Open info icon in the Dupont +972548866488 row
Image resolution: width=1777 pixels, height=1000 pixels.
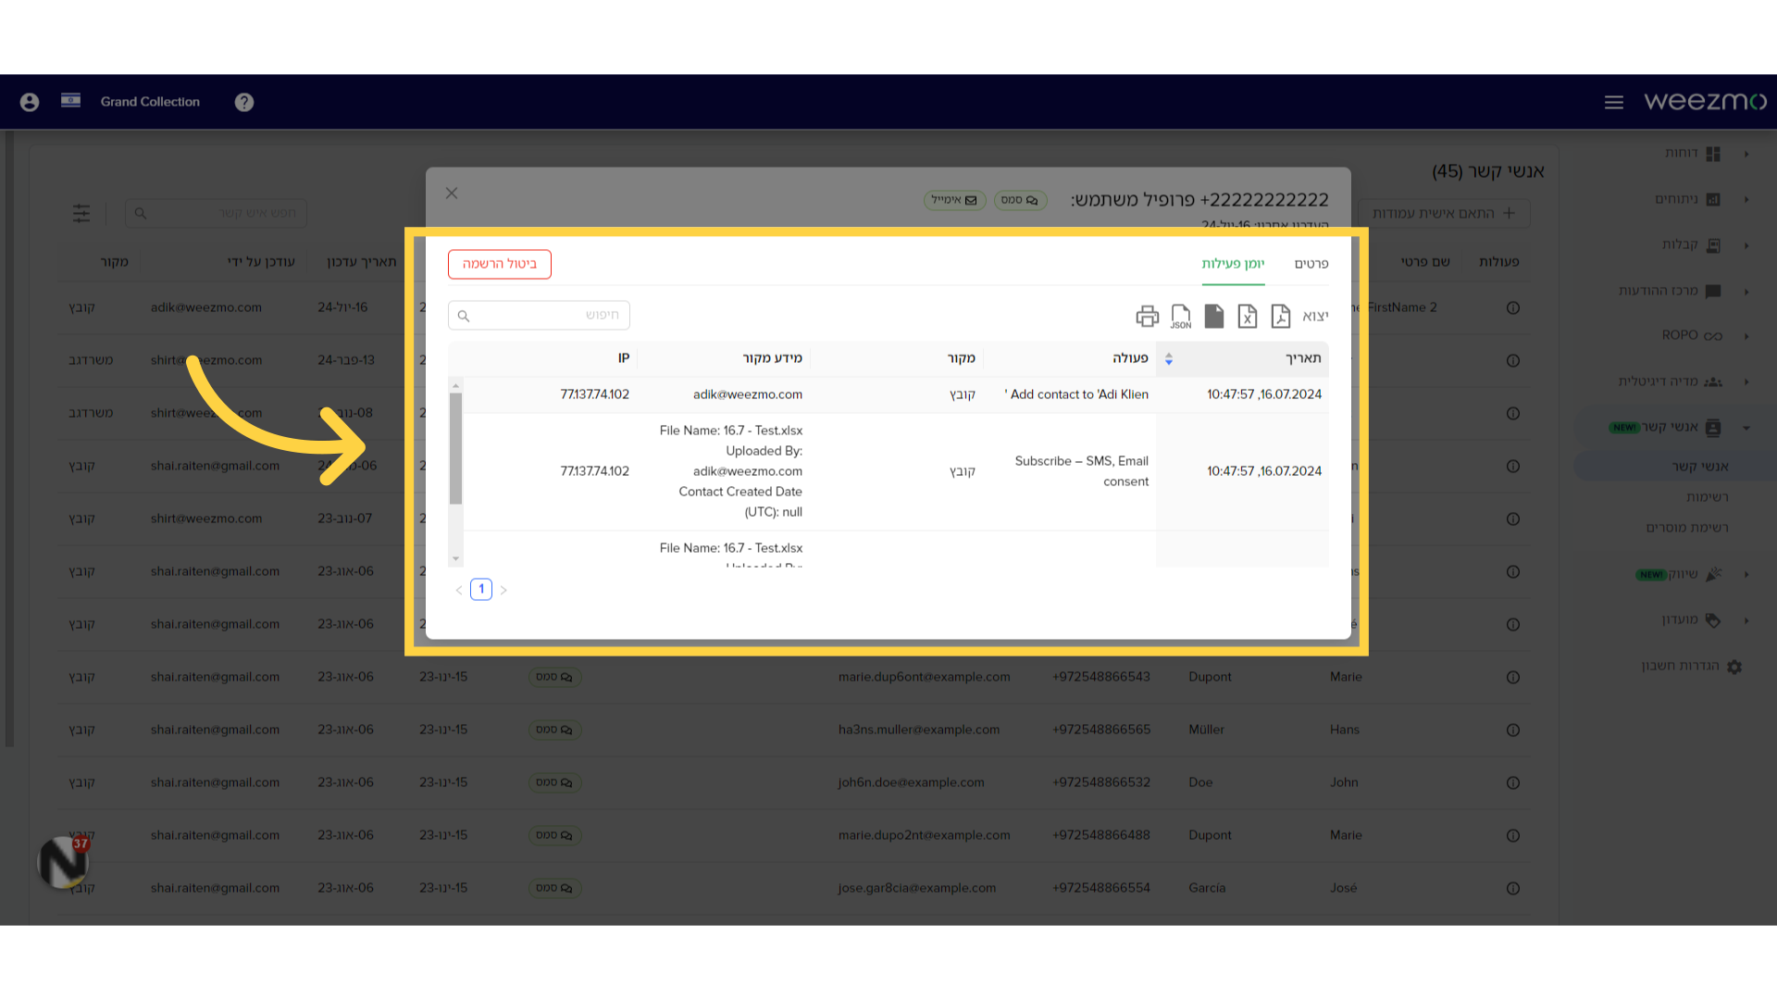tap(1513, 836)
